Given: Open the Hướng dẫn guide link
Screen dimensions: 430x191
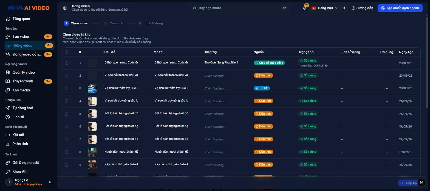Looking at the screenshot, I should click(362, 8).
